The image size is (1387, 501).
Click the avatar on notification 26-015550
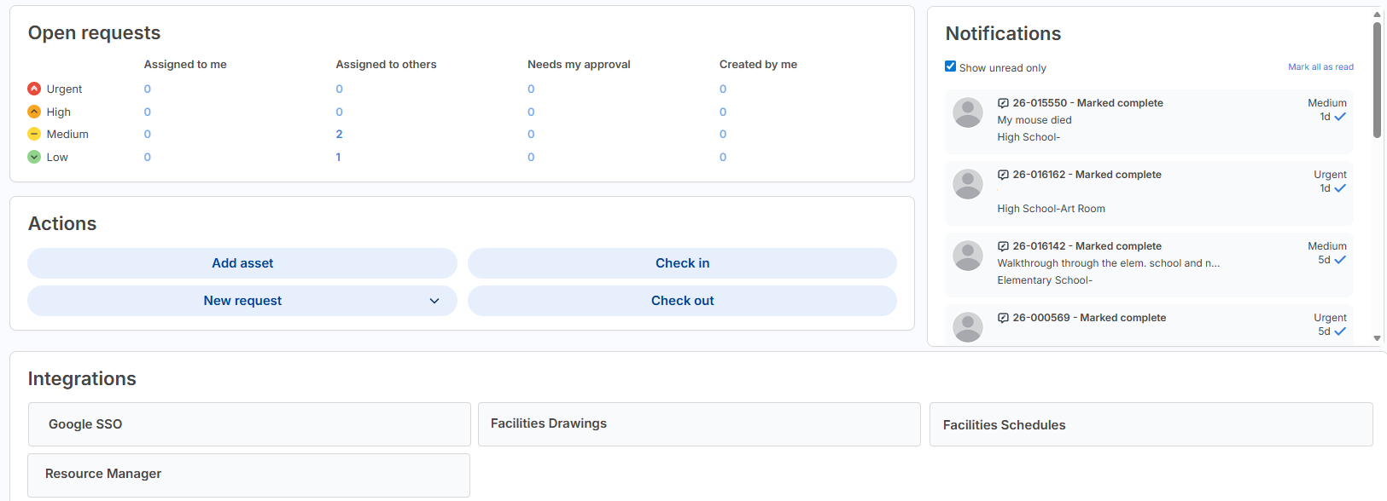[968, 112]
